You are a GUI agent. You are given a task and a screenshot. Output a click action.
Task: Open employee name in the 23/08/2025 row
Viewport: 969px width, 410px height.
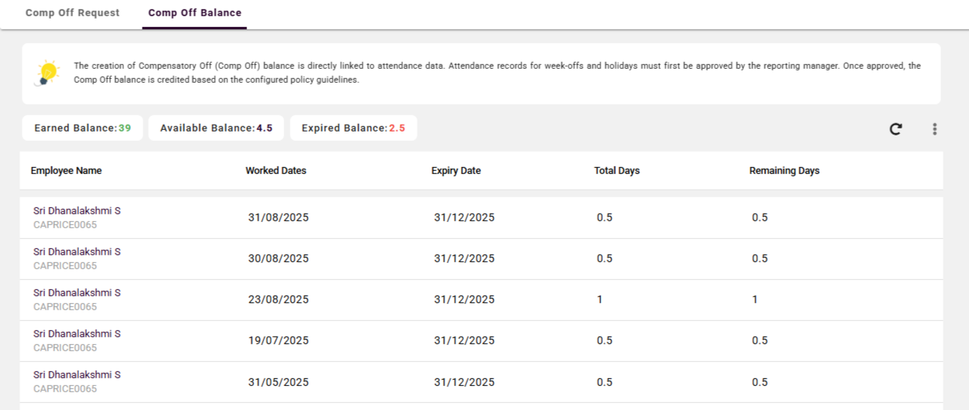point(77,293)
